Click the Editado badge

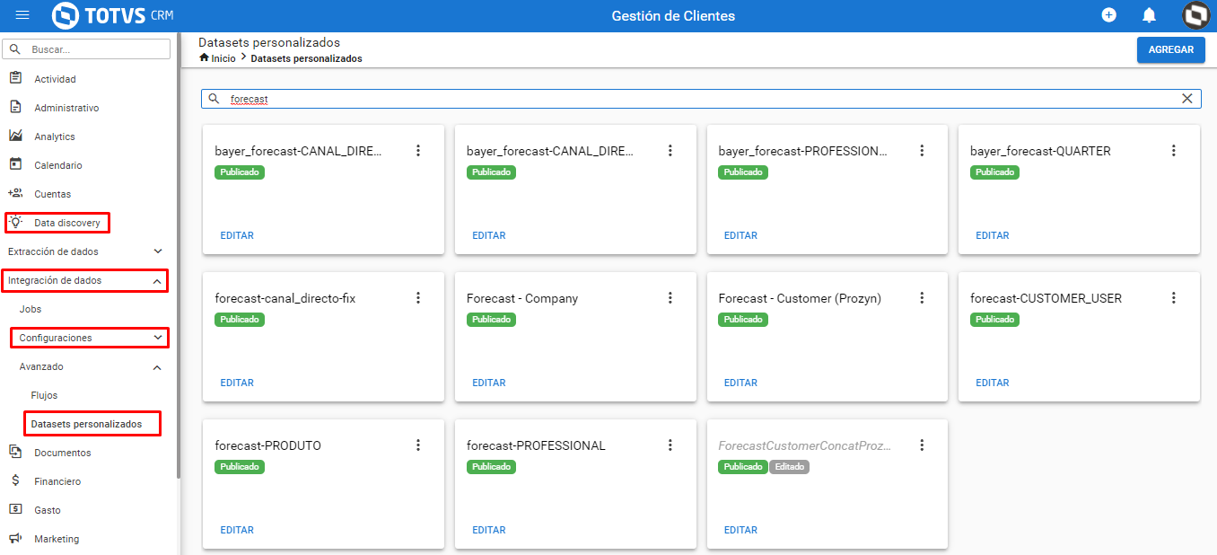pos(790,467)
